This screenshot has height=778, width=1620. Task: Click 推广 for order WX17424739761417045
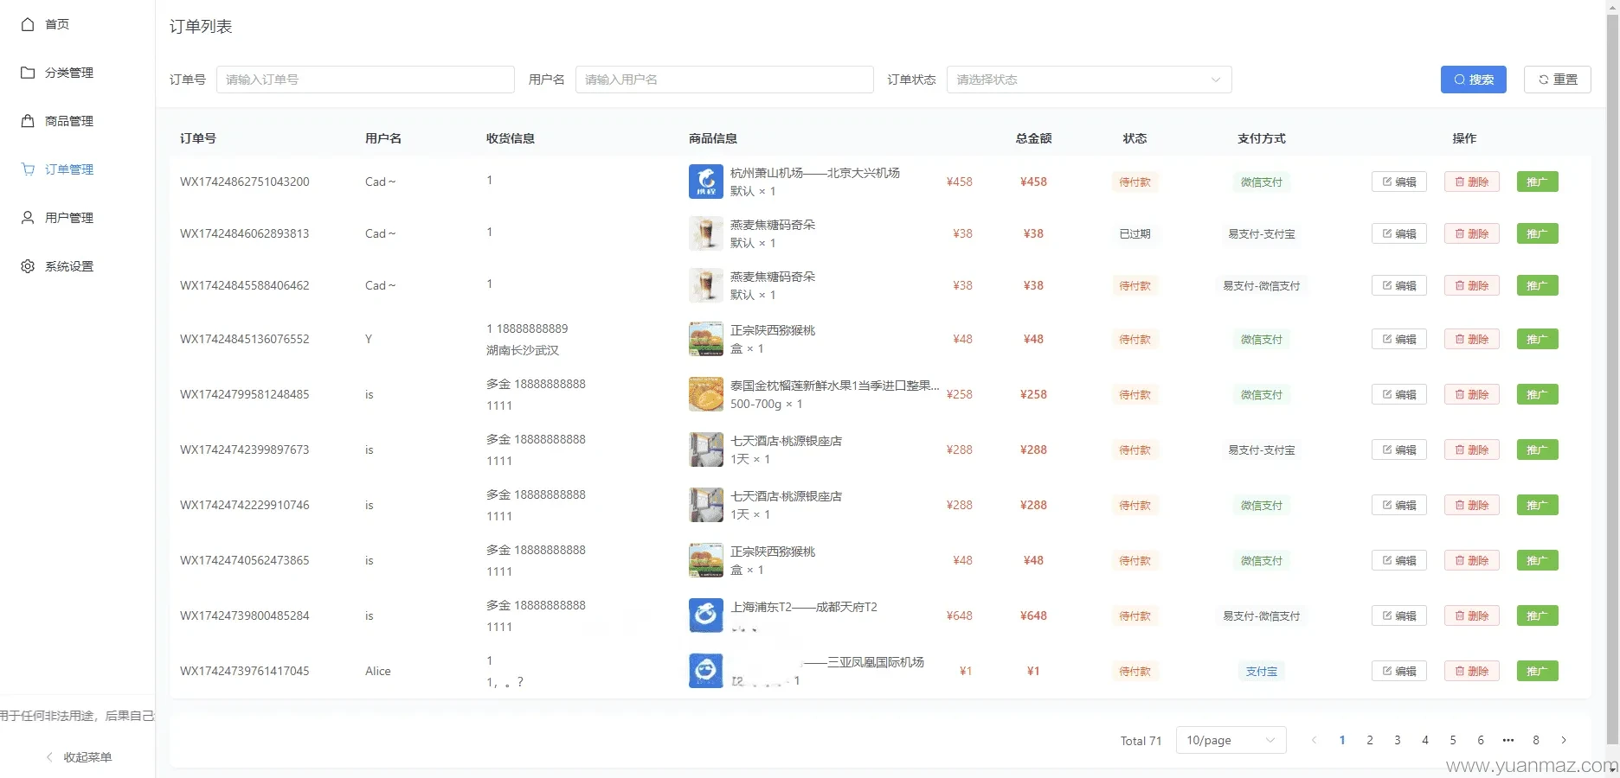pos(1537,671)
